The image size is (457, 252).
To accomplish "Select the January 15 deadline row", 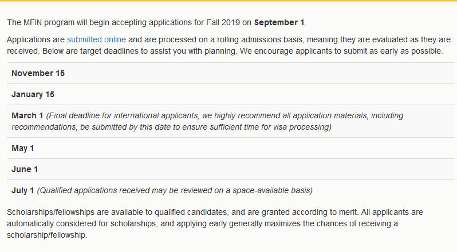I will tap(33, 95).
